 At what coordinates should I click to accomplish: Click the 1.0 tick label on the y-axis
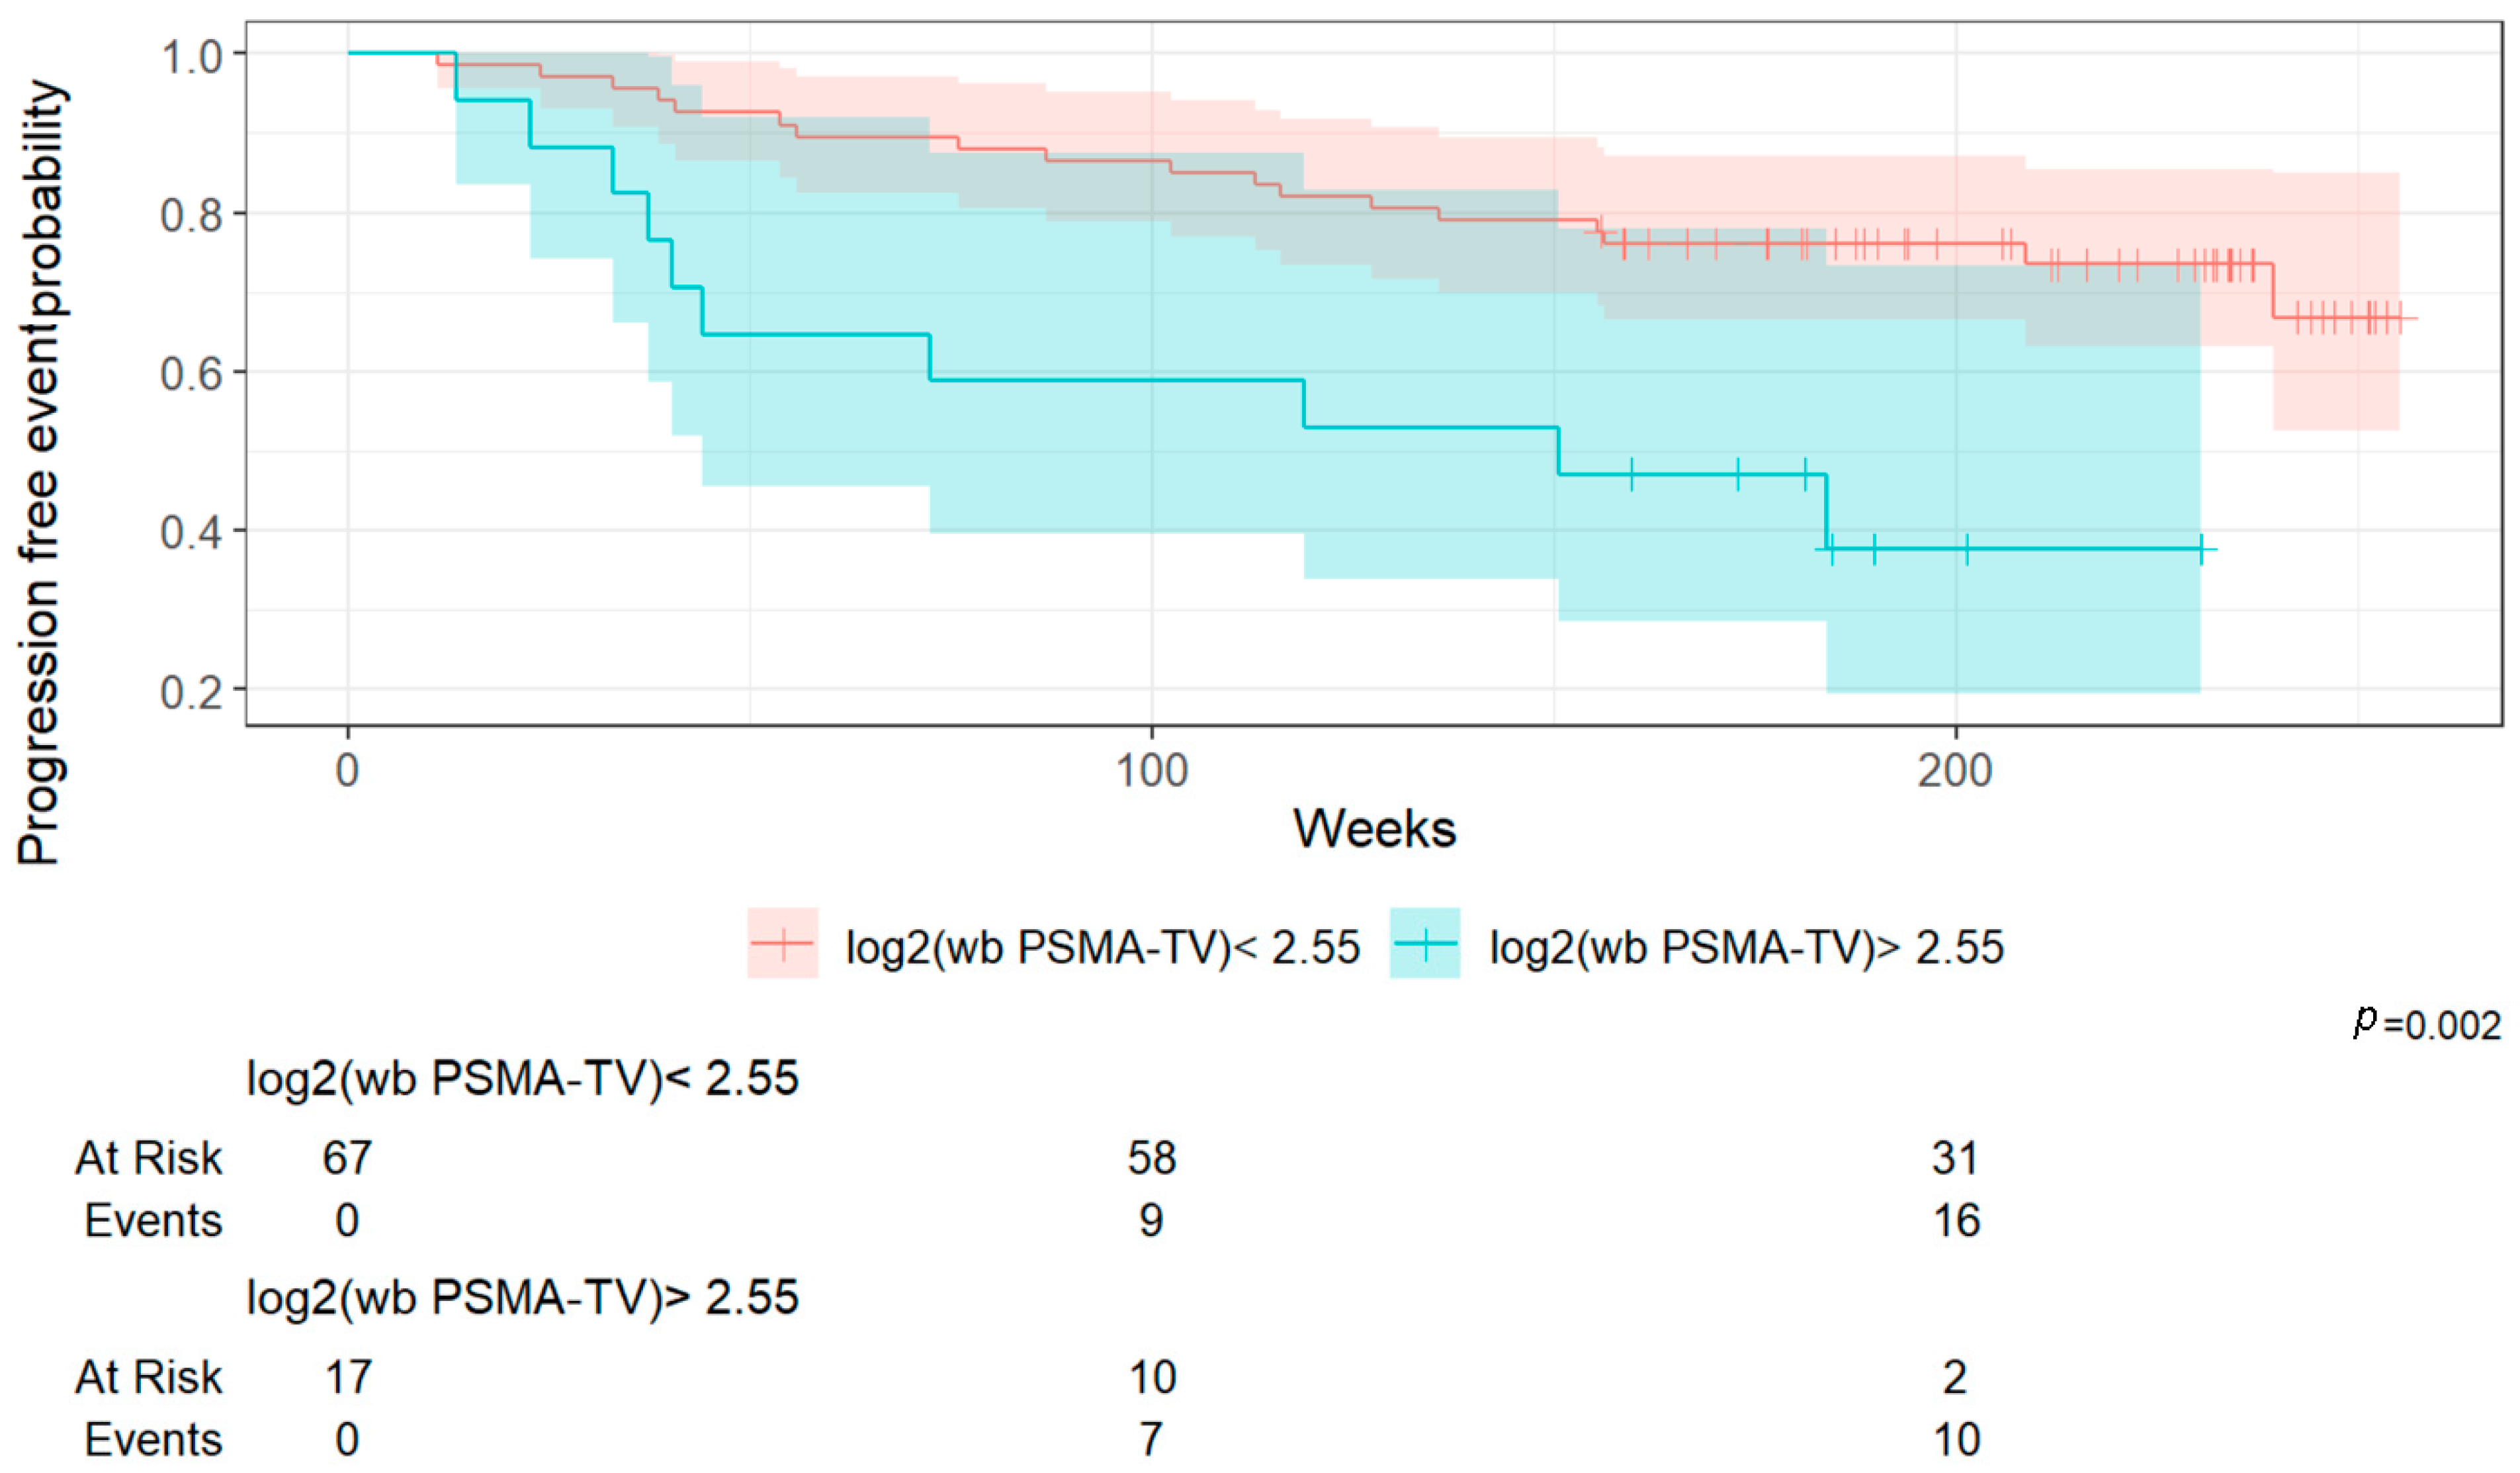(x=191, y=57)
